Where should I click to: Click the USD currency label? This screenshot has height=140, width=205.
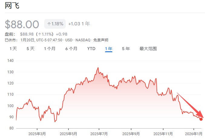coord(69,40)
